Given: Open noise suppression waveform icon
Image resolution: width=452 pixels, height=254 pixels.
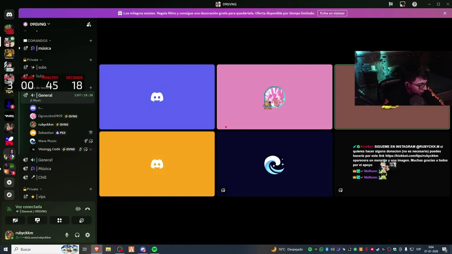Looking at the screenshot, I should coord(78,209).
